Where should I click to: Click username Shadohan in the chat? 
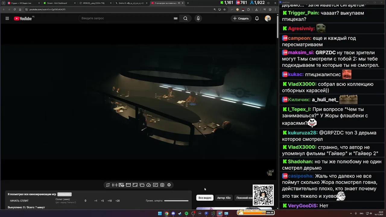[x=300, y=162]
